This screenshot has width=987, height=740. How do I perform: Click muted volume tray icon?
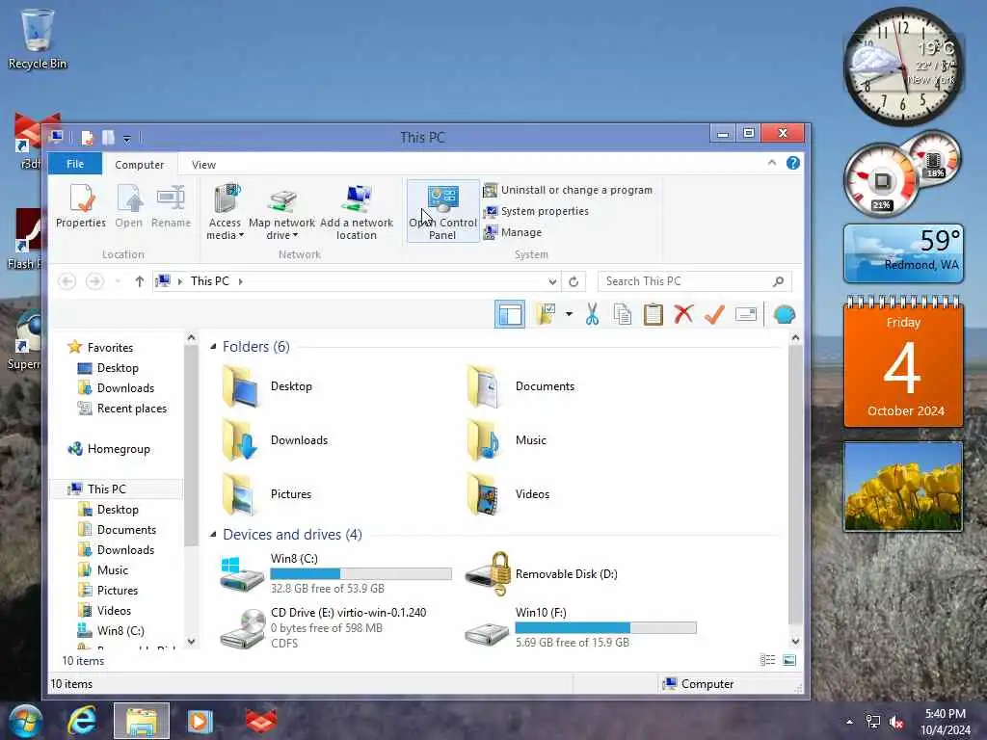[x=896, y=723]
